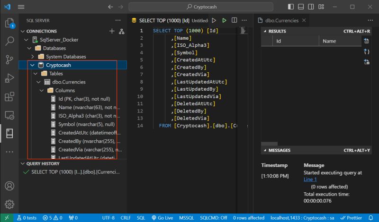Open the notifications bell

coord(371,218)
